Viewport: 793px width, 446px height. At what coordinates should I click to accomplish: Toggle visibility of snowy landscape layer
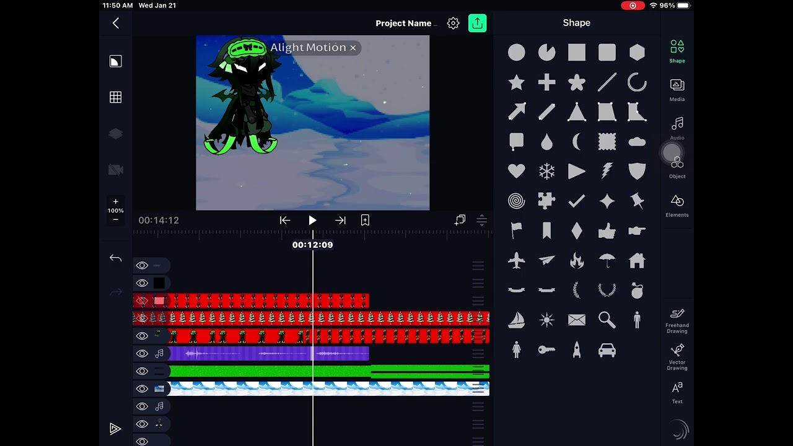(142, 389)
